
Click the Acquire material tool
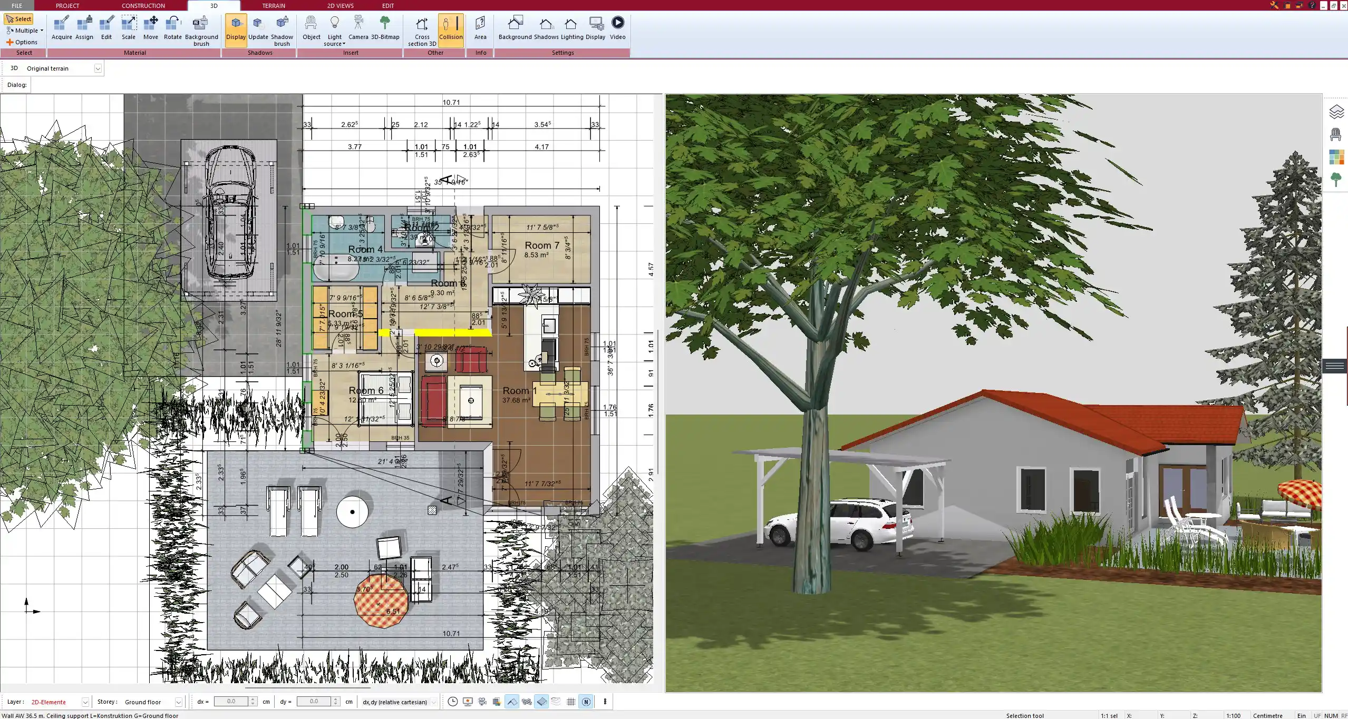[x=62, y=28]
